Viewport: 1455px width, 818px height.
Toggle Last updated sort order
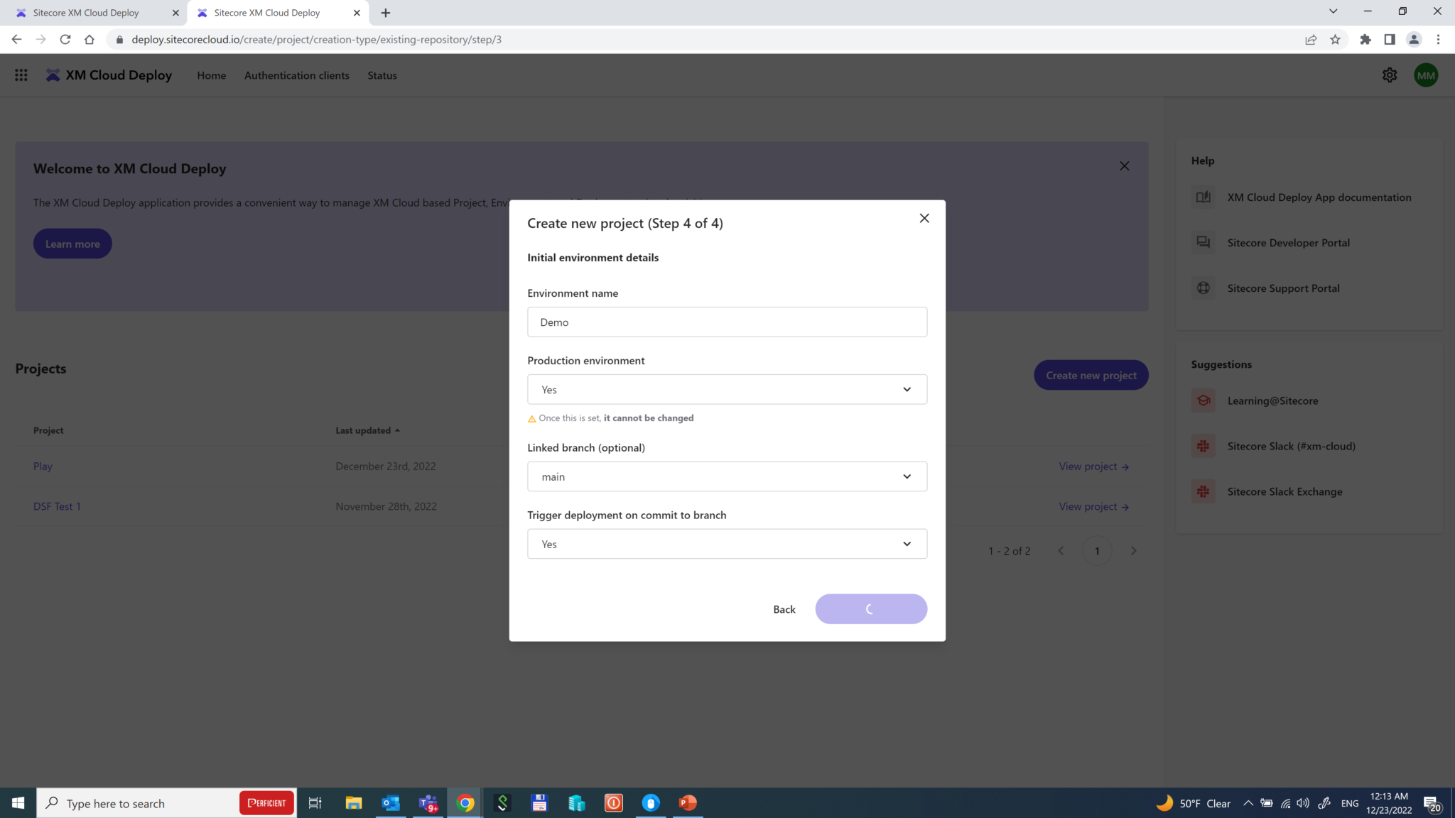coord(367,430)
